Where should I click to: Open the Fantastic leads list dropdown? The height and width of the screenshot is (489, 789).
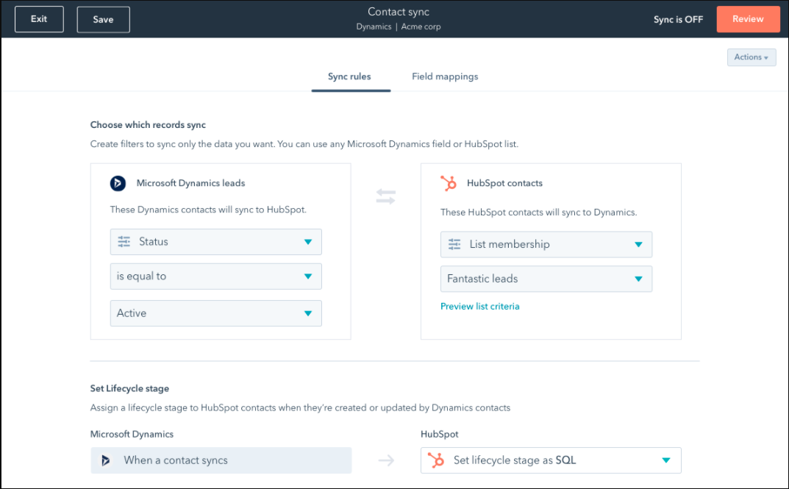click(x=546, y=279)
